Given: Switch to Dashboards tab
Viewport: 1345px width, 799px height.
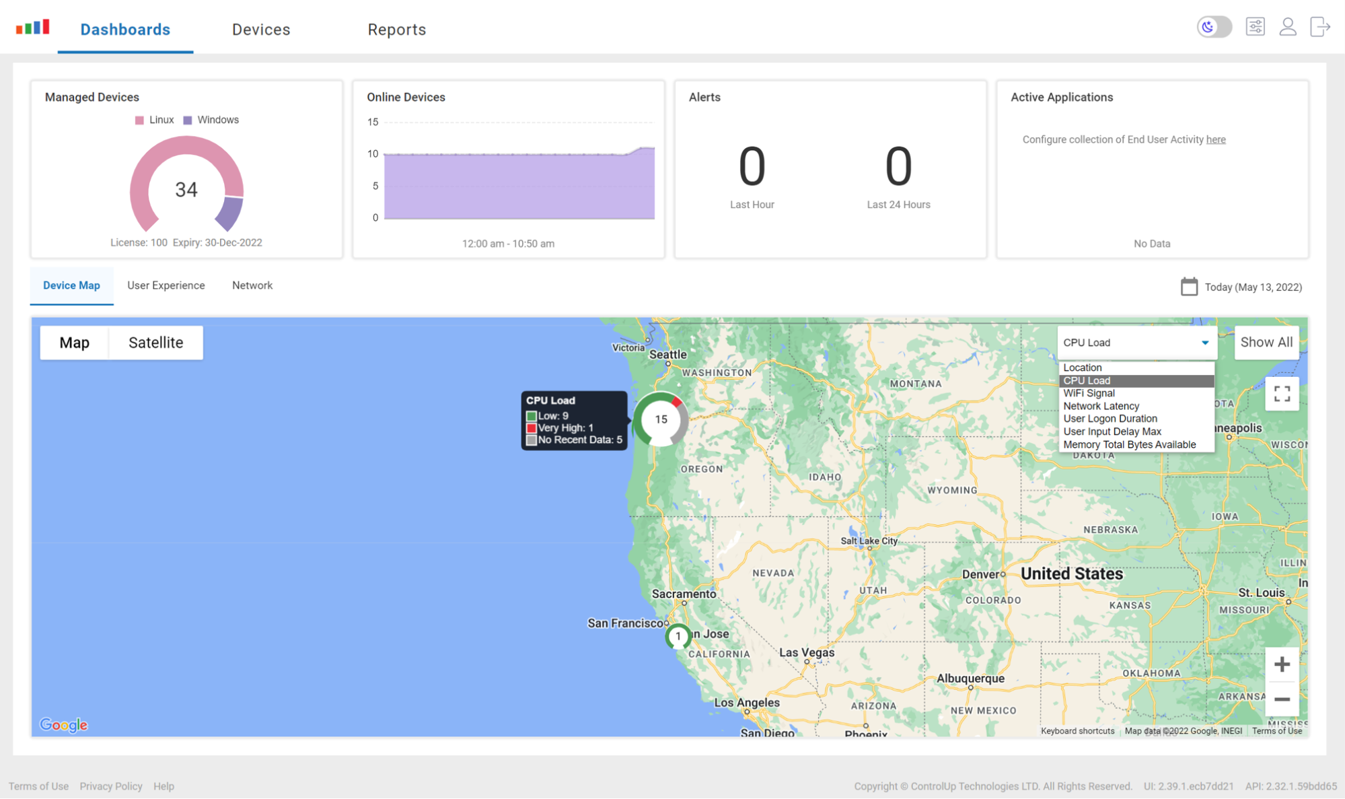Looking at the screenshot, I should click(125, 30).
